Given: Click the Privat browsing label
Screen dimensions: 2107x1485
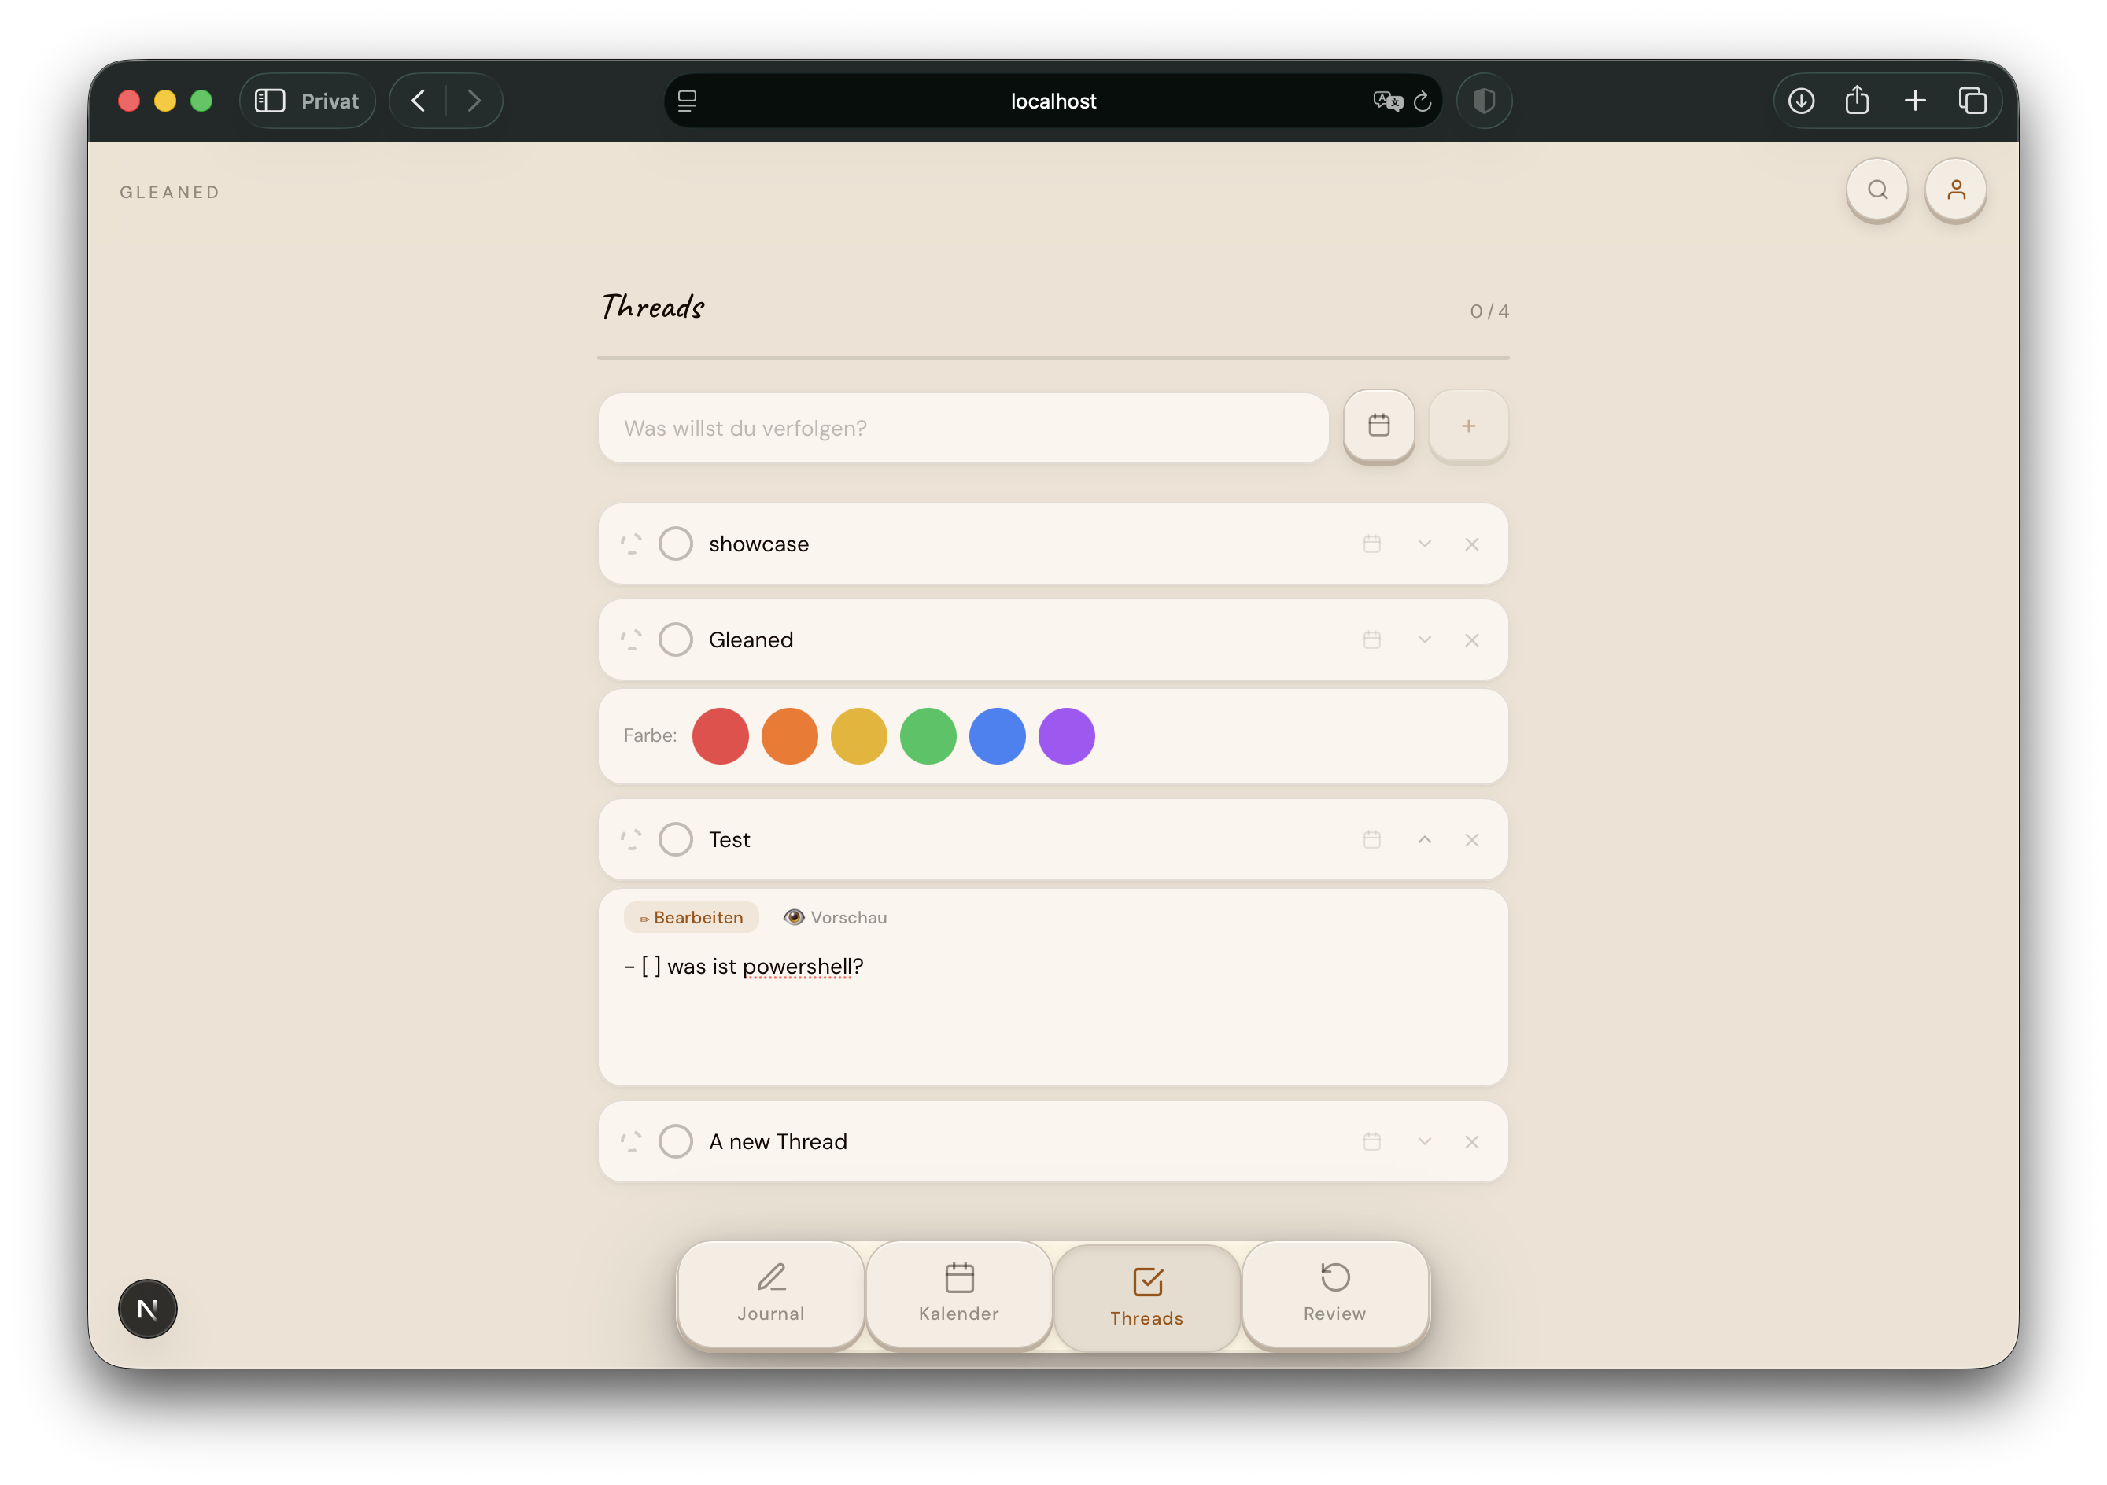Looking at the screenshot, I should pyautogui.click(x=330, y=101).
